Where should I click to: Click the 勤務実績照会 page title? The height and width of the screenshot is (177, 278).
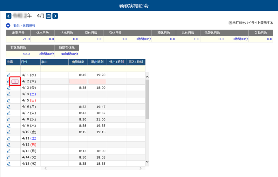[134, 6]
